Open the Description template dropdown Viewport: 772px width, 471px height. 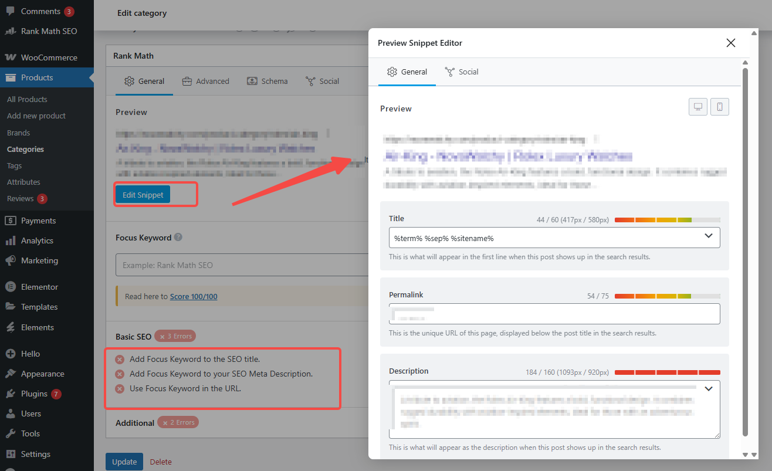[709, 388]
